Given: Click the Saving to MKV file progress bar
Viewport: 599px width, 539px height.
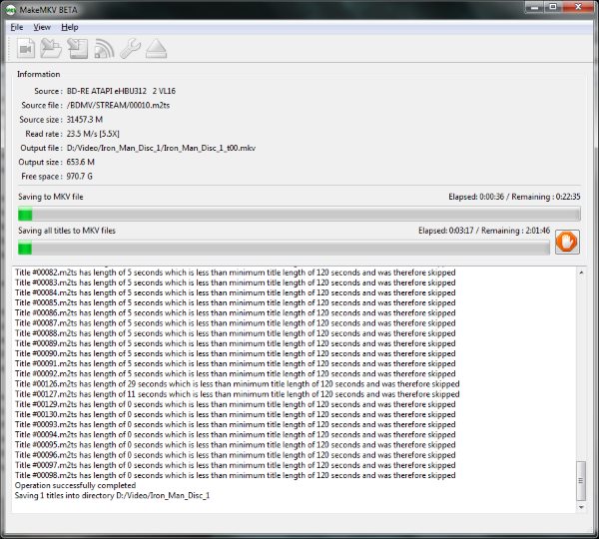Looking at the screenshot, I should (299, 214).
